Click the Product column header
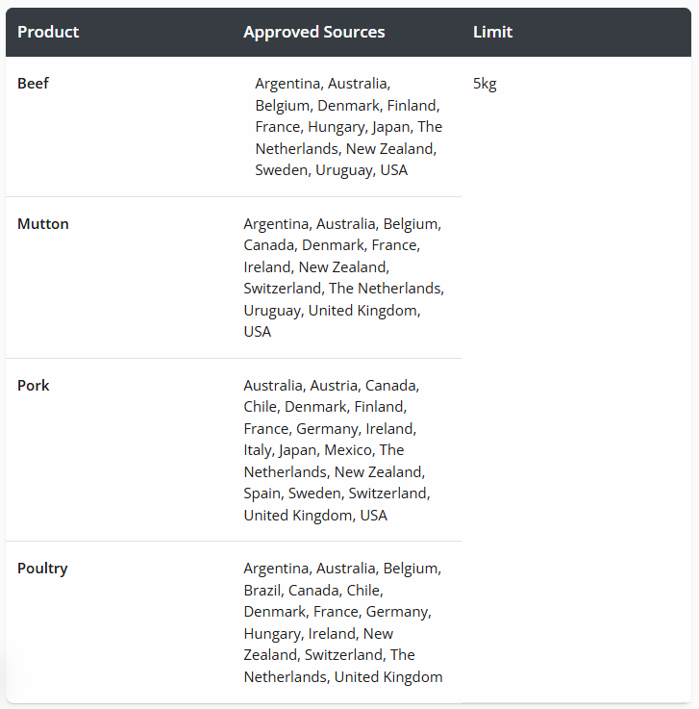Screen dimensions: 699x709 click(x=48, y=32)
